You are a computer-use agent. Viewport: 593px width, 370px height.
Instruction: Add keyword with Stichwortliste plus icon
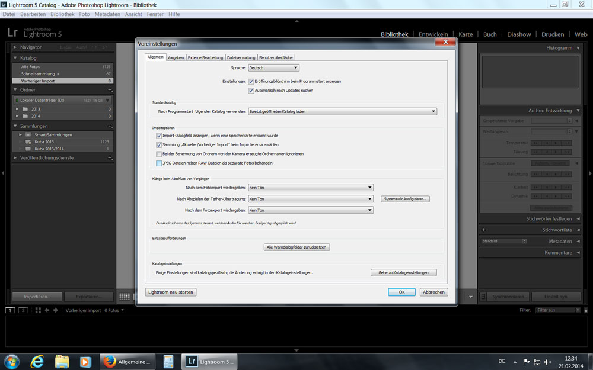483,230
